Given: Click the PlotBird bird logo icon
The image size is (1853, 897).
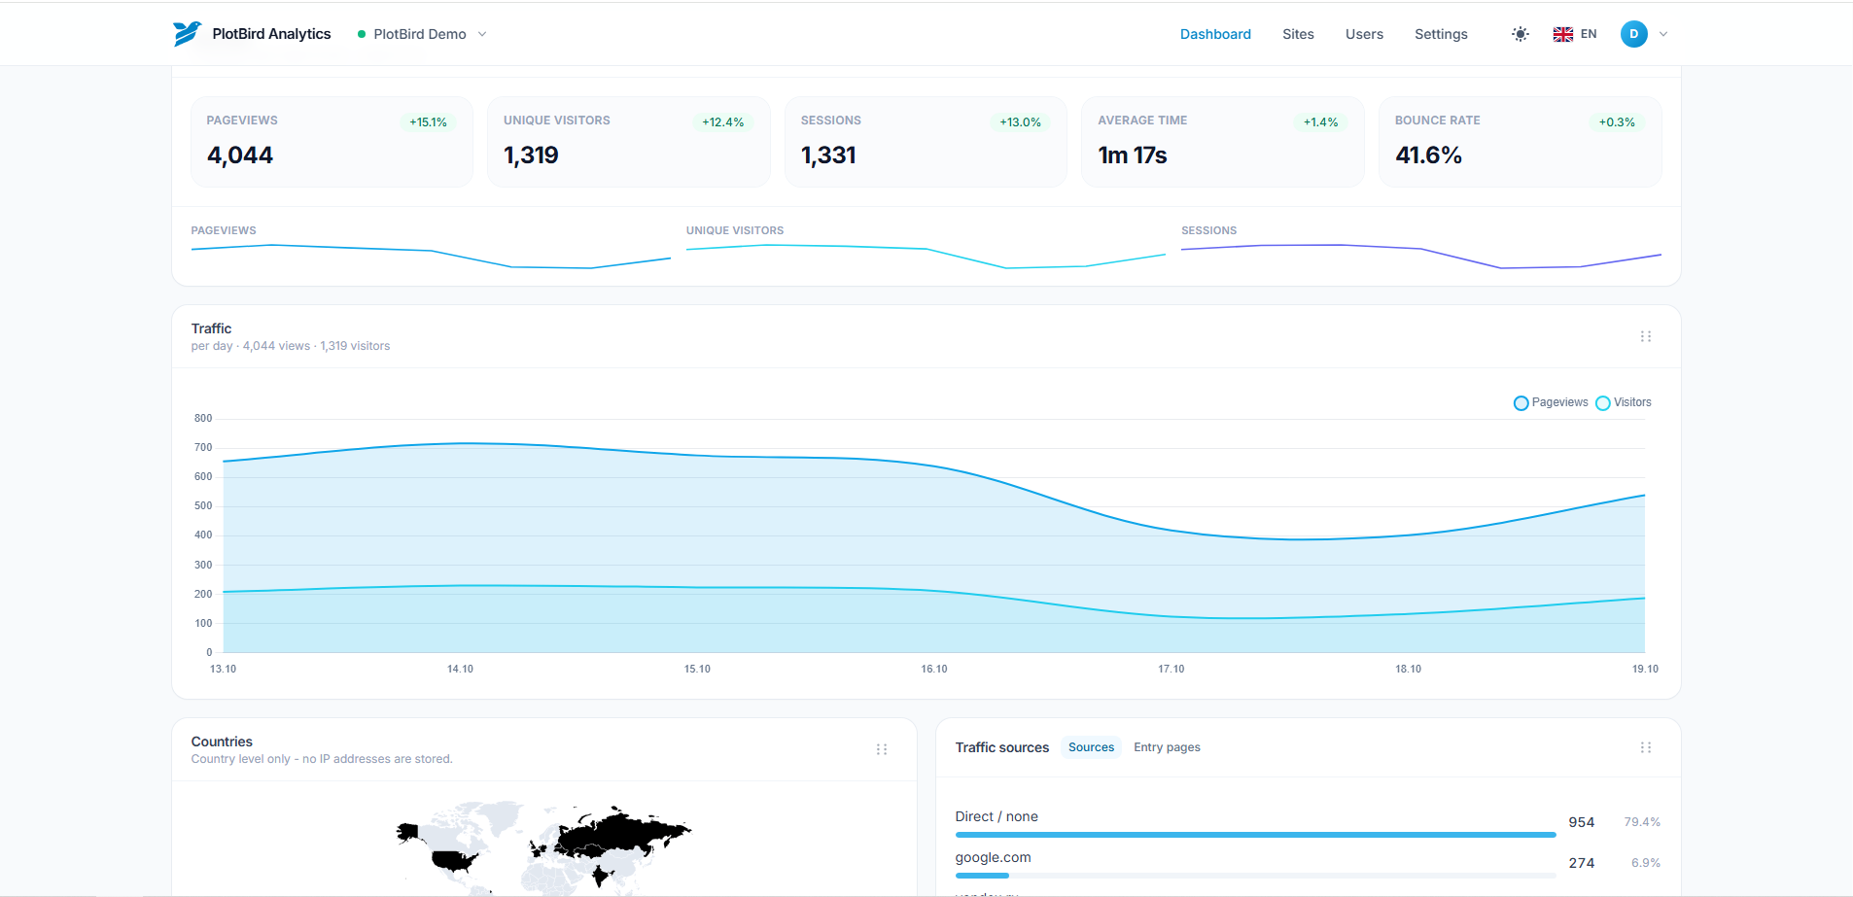Looking at the screenshot, I should pos(187,34).
